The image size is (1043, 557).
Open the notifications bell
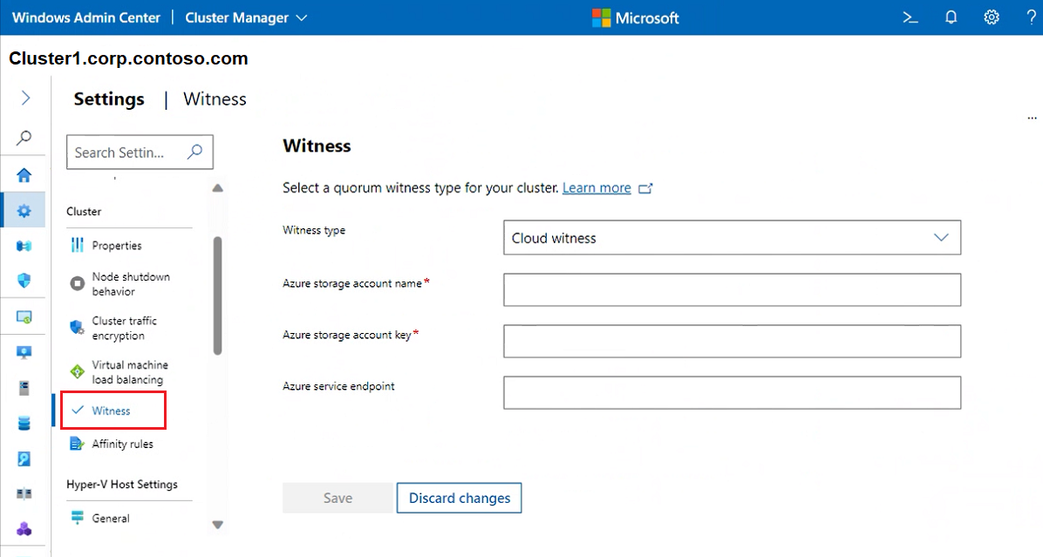click(x=951, y=18)
